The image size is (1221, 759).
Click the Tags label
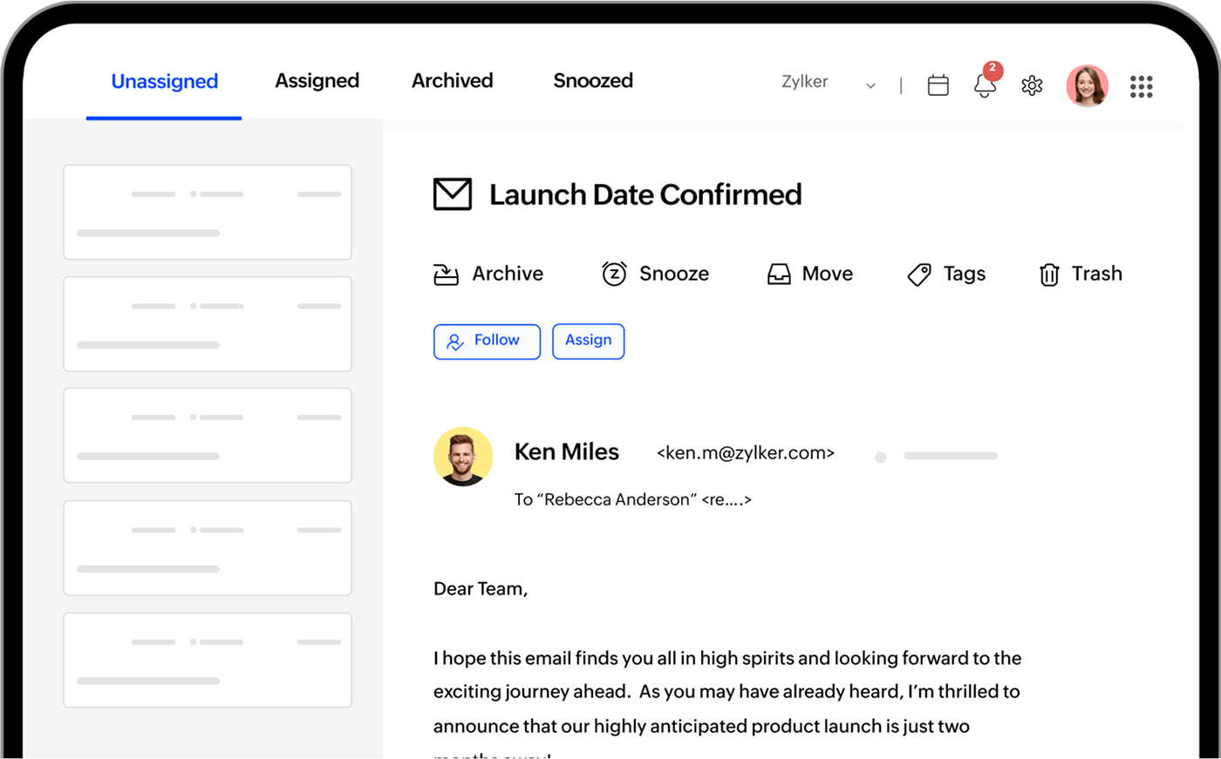click(965, 274)
